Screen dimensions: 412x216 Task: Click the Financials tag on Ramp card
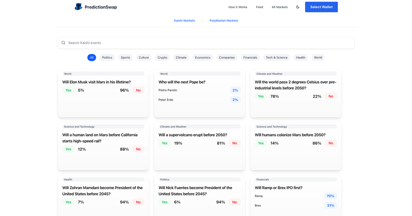[295, 179]
